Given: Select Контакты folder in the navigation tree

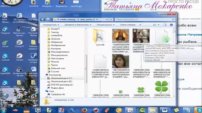Looking at the screenshot, I should [56, 49].
